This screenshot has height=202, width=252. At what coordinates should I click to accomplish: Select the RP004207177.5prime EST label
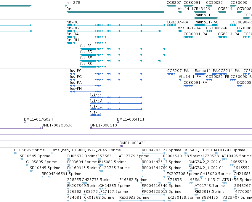161,150
